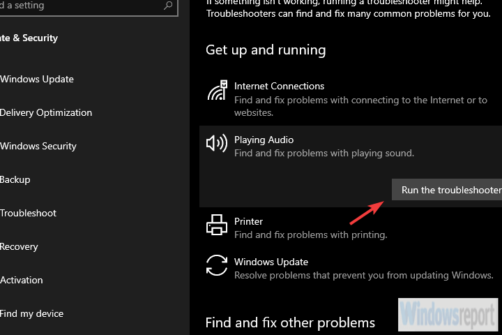Click the Playing Audio speaker icon
This screenshot has height=335, width=502.
point(217,143)
